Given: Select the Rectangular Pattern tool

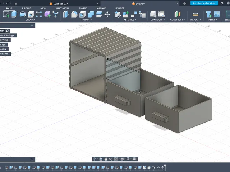Looking at the screenshot, I should [39, 14].
